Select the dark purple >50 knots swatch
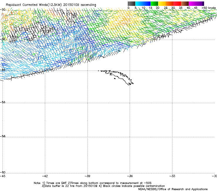217x191 pixels. pos(203,4)
